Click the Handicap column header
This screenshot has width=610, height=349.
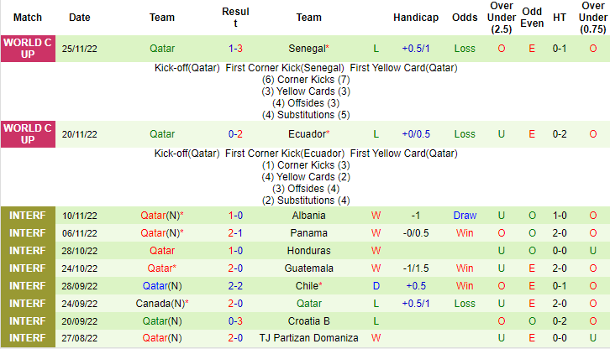pyautogui.click(x=415, y=18)
